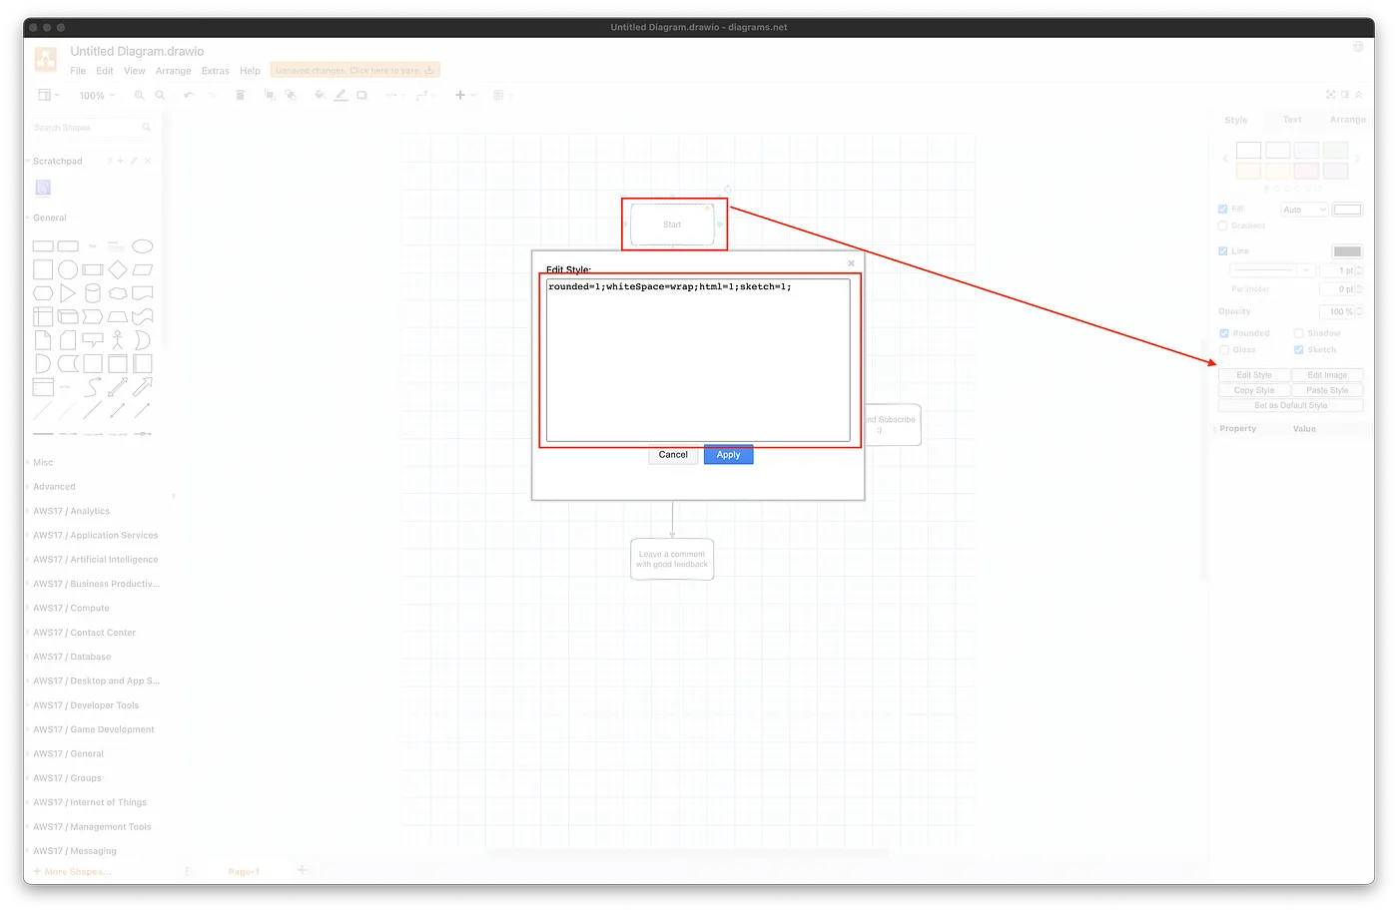Open the Extras menu
This screenshot has width=1398, height=913.
click(x=216, y=71)
